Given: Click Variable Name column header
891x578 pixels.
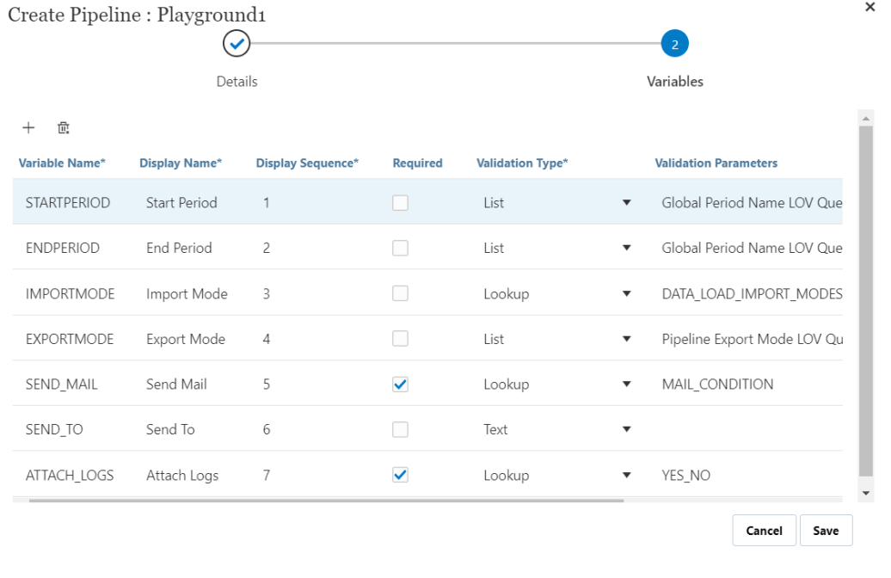Looking at the screenshot, I should [62, 163].
